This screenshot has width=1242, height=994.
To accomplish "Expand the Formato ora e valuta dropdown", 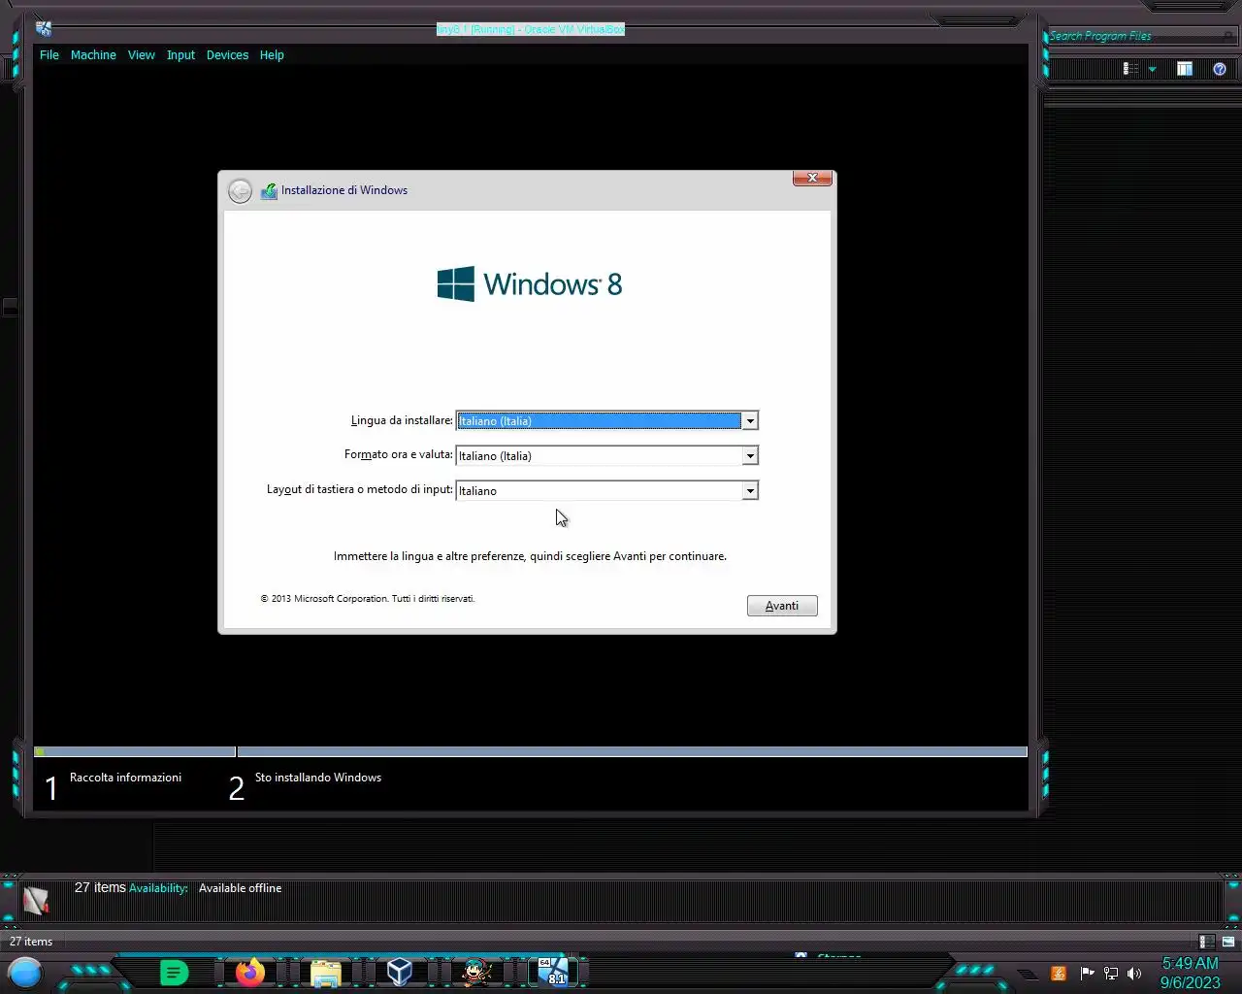I will pyautogui.click(x=750, y=456).
